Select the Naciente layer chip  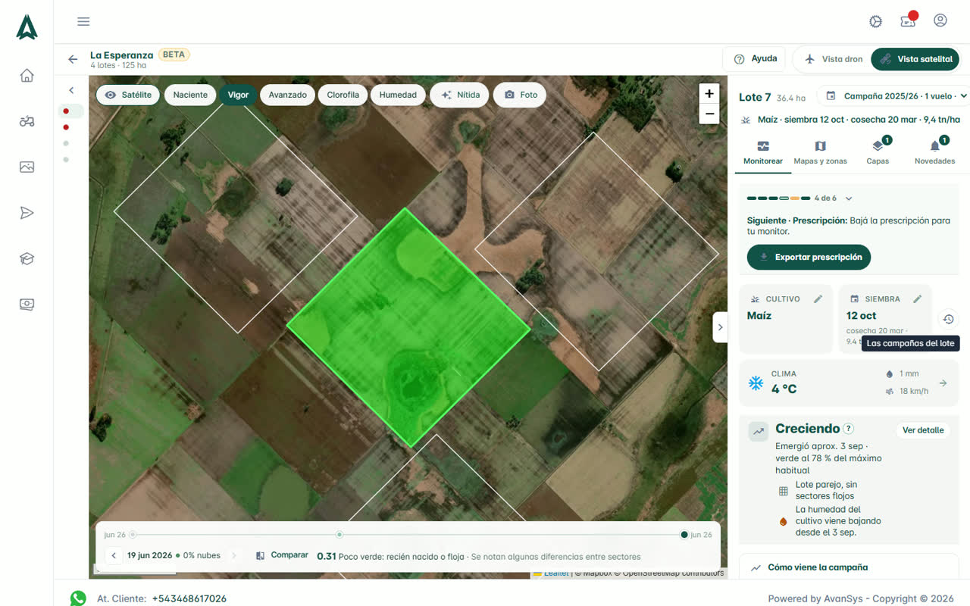(x=190, y=95)
